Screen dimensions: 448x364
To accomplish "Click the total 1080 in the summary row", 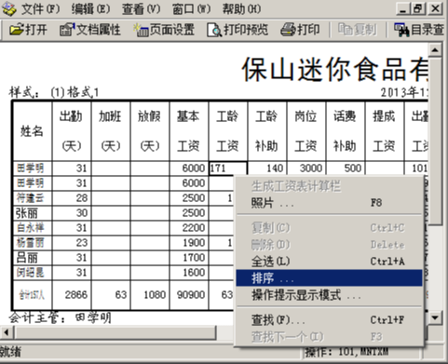I will 155,295.
